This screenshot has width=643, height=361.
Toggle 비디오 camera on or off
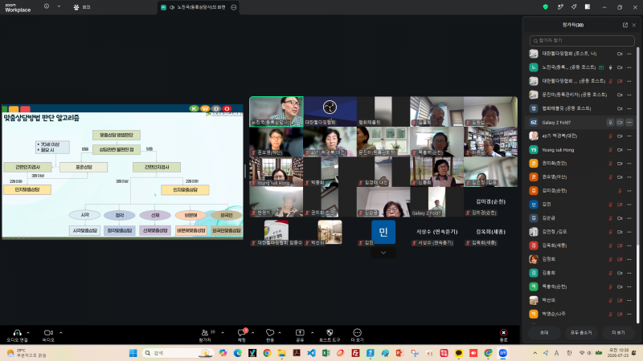(x=48, y=333)
